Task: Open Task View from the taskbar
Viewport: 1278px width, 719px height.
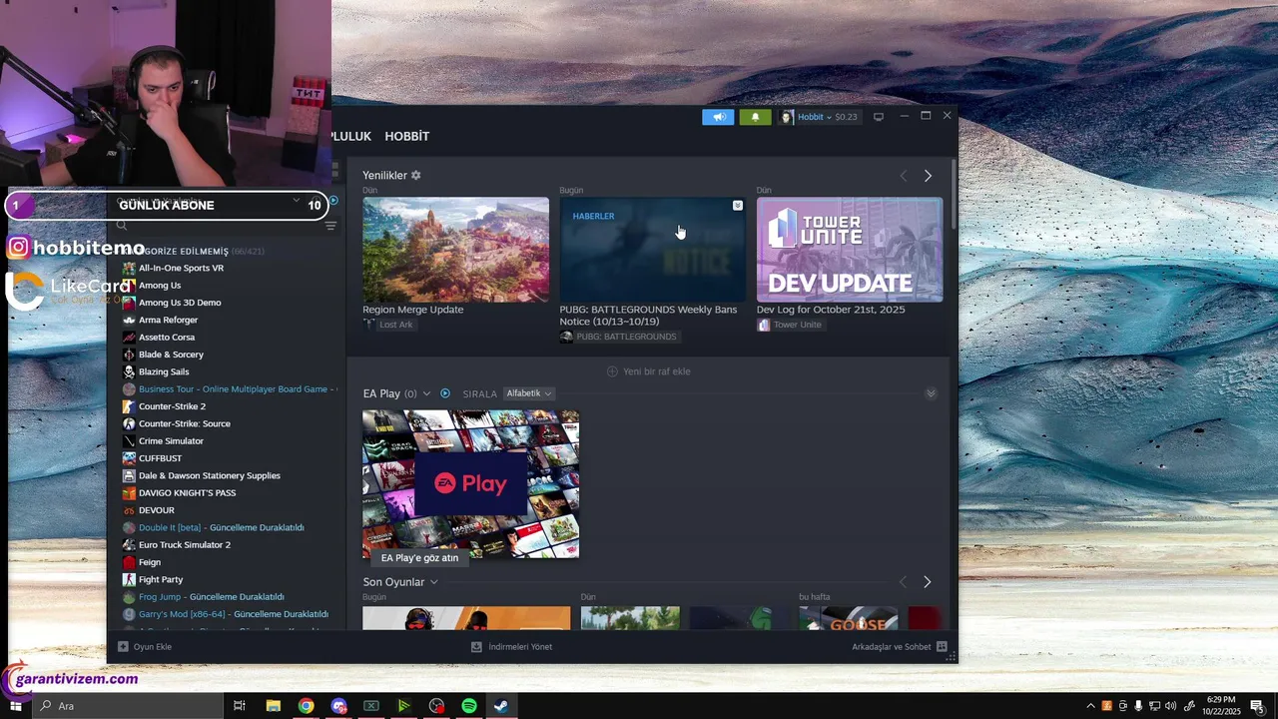Action: (240, 706)
